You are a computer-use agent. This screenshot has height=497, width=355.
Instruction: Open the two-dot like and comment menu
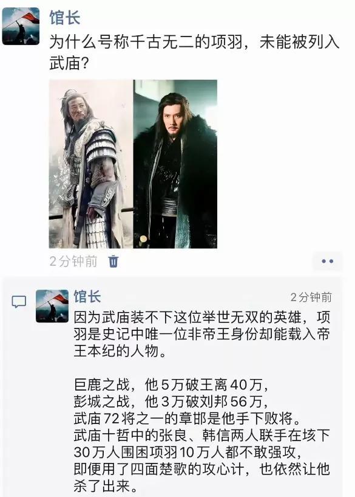[328, 261]
